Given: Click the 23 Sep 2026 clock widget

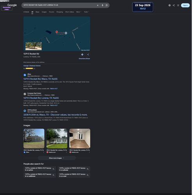Looking at the screenshot, I should coord(142,7).
